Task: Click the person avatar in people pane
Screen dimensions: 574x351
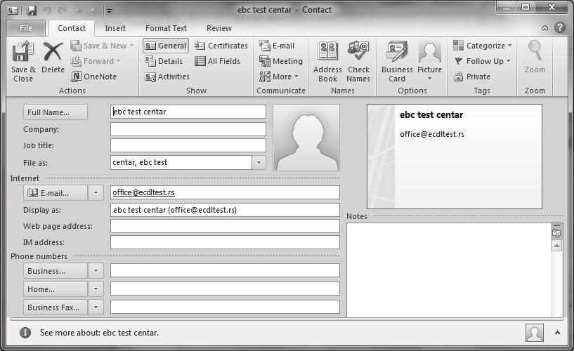Action: click(x=535, y=333)
